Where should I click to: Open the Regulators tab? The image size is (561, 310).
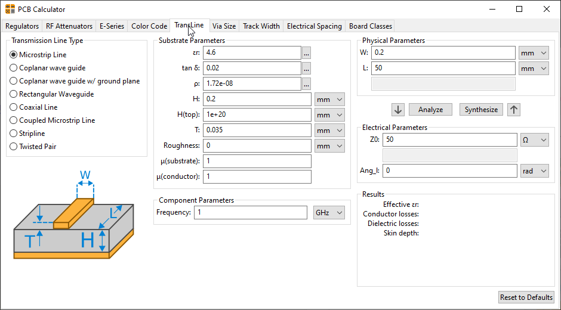(x=22, y=26)
